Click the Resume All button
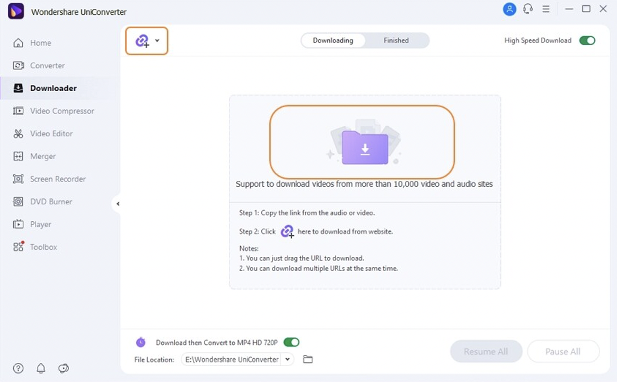 coord(486,351)
